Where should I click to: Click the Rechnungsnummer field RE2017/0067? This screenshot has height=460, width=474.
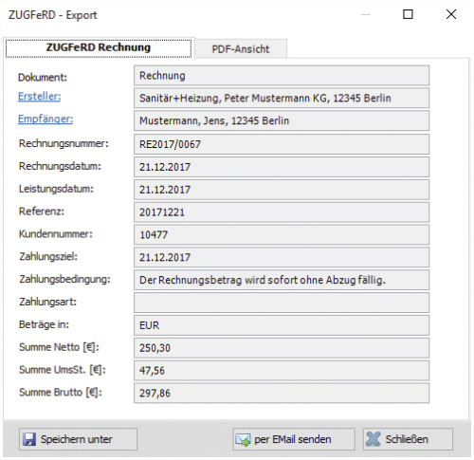point(282,144)
